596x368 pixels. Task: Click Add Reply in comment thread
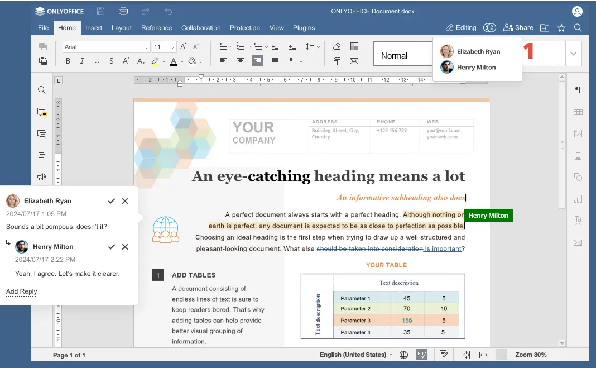[x=22, y=291]
